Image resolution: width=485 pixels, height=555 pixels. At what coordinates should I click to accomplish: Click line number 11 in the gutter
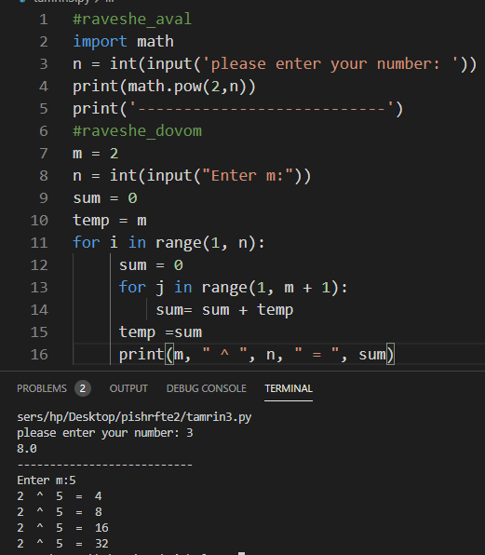pyautogui.click(x=39, y=243)
